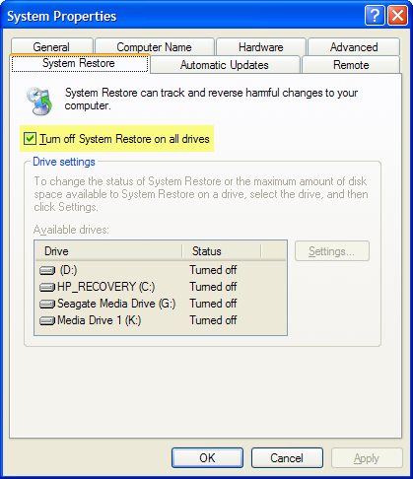Click the D: drive icon

click(47, 270)
